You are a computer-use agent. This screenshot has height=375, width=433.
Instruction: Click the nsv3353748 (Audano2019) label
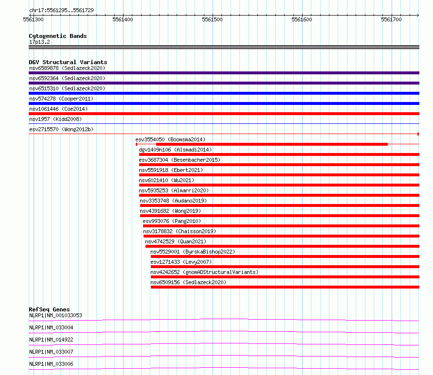(x=173, y=201)
